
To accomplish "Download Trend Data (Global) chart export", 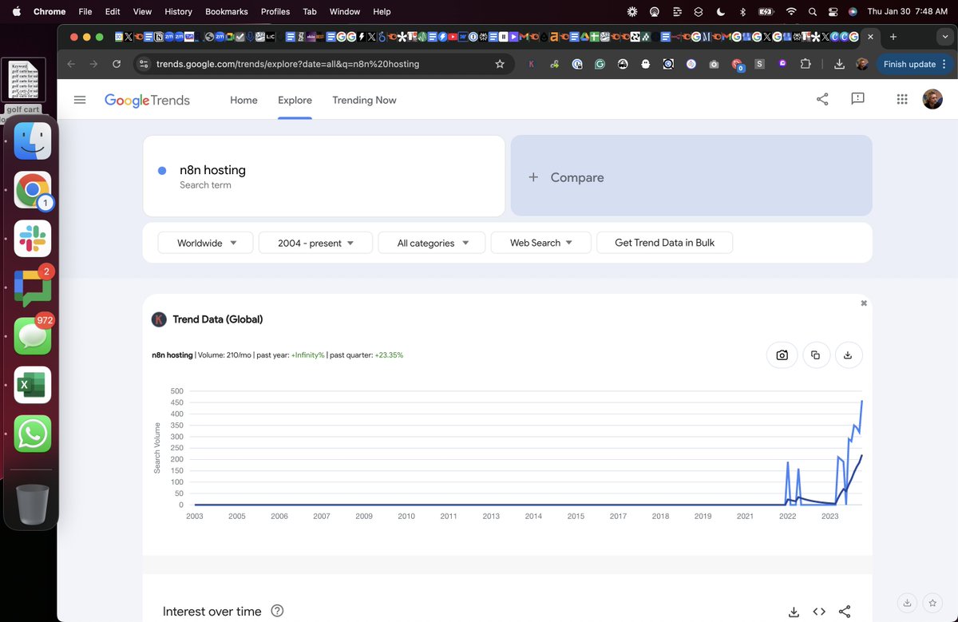I will pos(848,355).
